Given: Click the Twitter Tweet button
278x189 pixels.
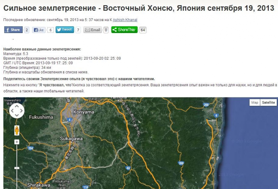Looking at the screenshot, I should (x=64, y=30).
